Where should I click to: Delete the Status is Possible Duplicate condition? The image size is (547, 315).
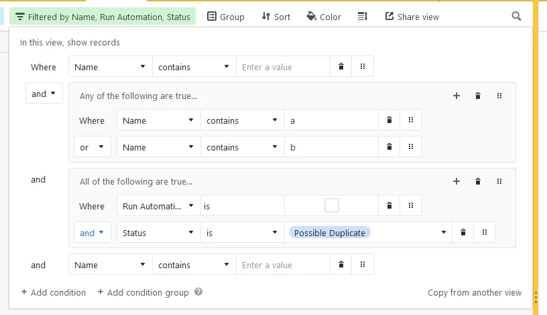(463, 233)
